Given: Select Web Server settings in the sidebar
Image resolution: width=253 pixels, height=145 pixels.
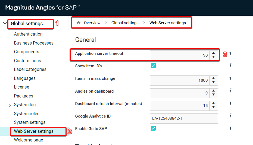Looking at the screenshot, I should tap(34, 131).
